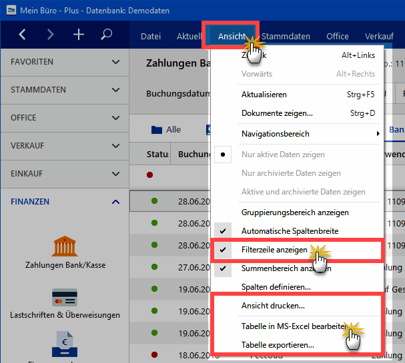Open the Datei menu
The image size is (405, 363).
(x=151, y=37)
